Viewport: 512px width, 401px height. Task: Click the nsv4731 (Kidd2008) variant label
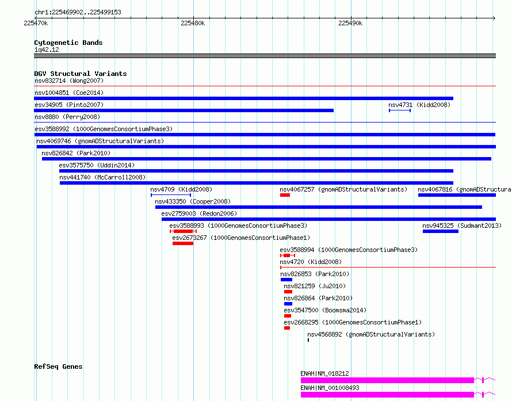[x=419, y=105]
